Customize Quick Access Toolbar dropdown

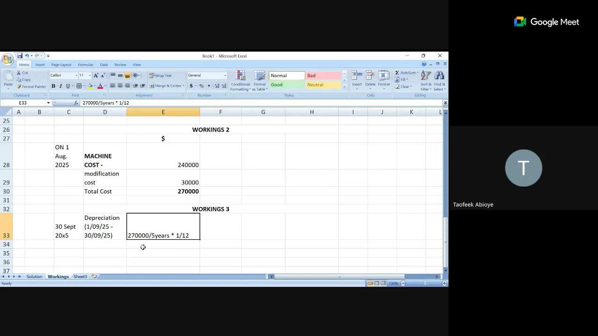[x=48, y=56]
